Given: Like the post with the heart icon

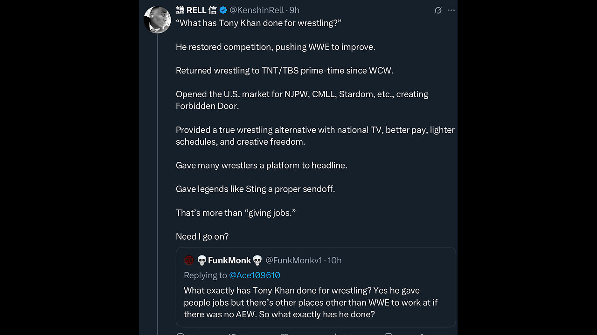Looking at the screenshot, I should tap(284, 333).
